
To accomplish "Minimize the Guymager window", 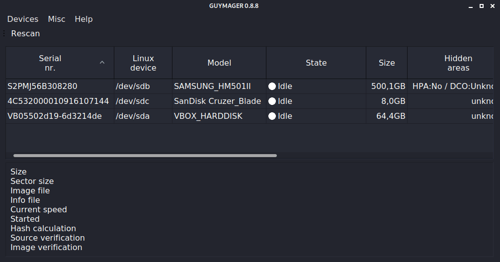I will coord(470,6).
